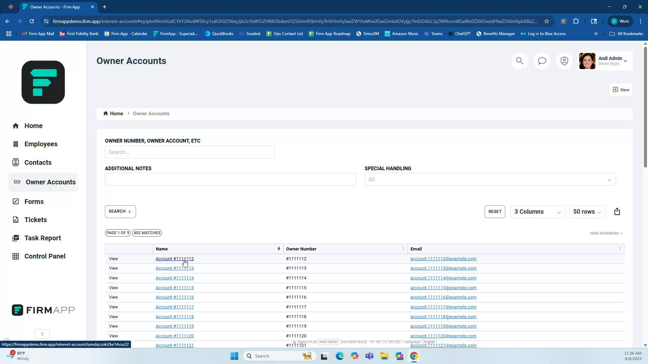Click the New button
The height and width of the screenshot is (364, 648).
pos(621,90)
